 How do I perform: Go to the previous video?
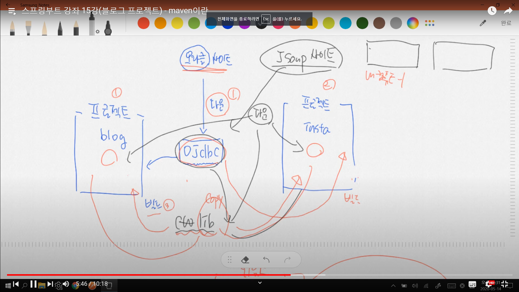tap(16, 284)
